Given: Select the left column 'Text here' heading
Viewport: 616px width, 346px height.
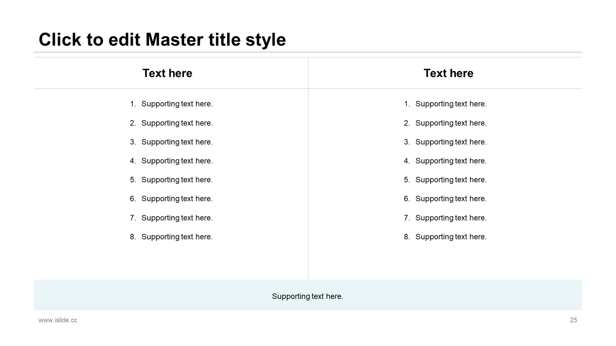Looking at the screenshot, I should [167, 73].
